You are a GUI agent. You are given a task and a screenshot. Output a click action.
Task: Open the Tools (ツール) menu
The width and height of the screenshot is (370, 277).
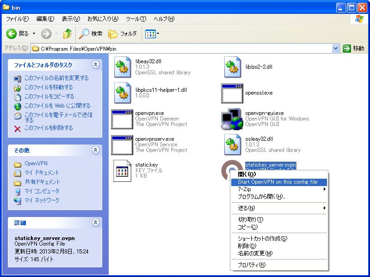(136, 19)
